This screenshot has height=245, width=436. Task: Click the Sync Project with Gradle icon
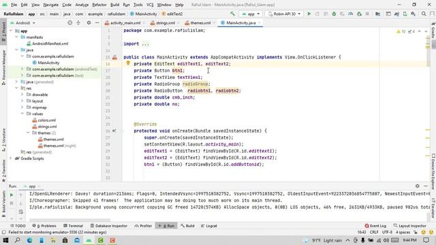pyautogui.click(x=396, y=14)
